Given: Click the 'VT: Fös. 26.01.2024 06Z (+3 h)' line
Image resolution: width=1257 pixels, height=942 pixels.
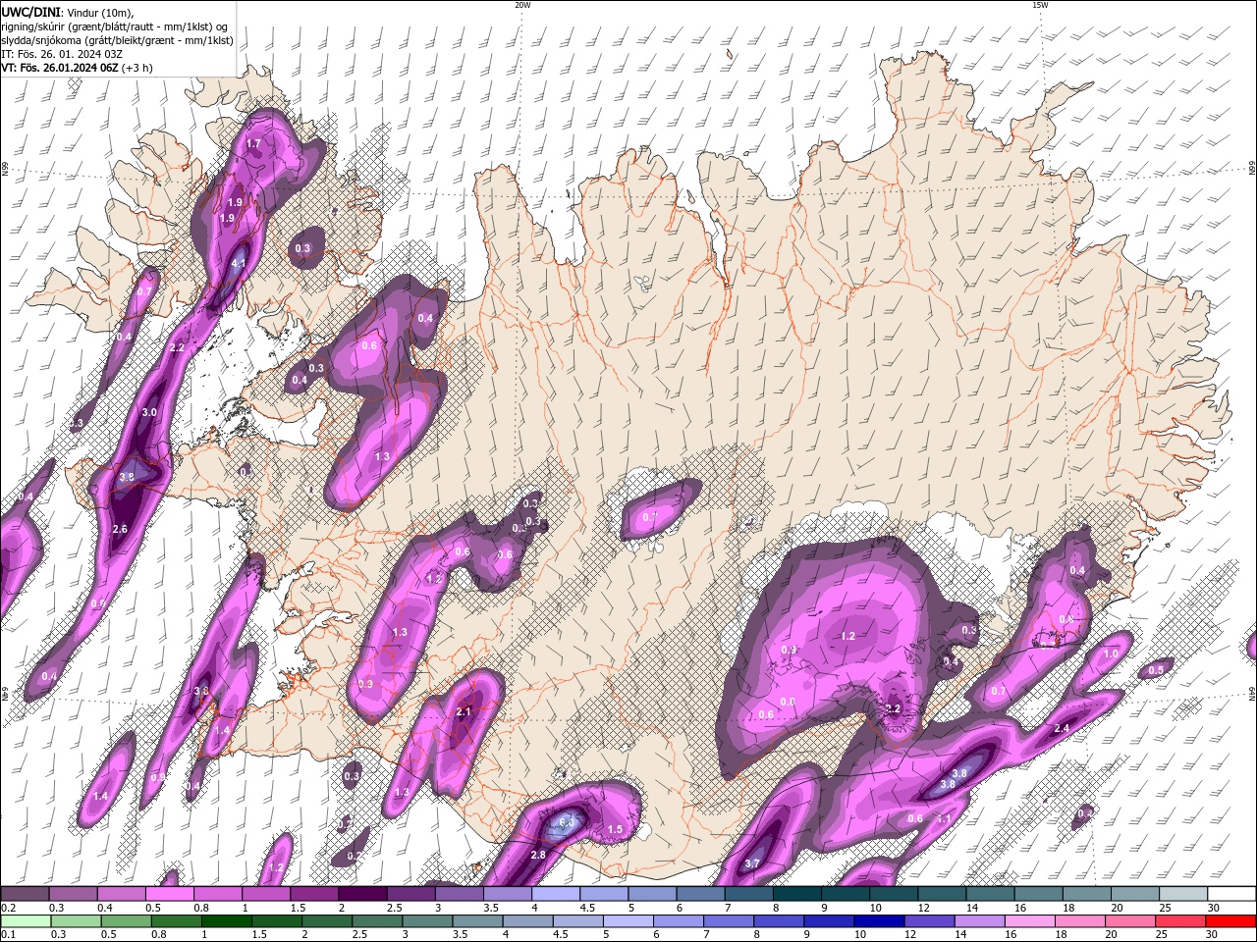Looking at the screenshot, I should tap(77, 68).
